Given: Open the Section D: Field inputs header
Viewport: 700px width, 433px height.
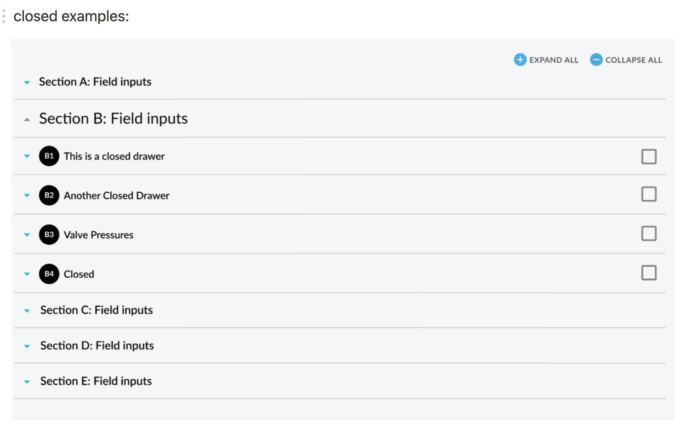Looking at the screenshot, I should click(x=97, y=346).
